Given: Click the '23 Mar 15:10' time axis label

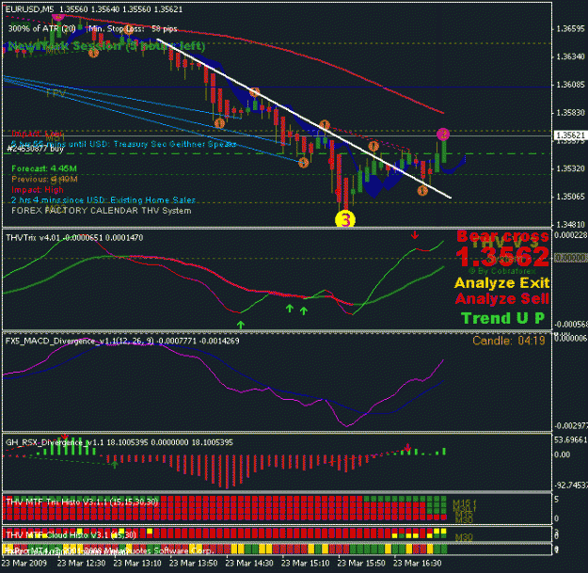Looking at the screenshot, I should point(305,563).
